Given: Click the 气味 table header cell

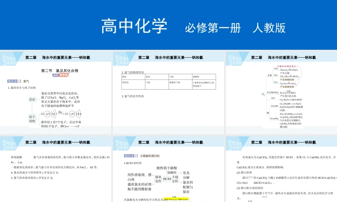Looking at the screenshot, I should click(x=180, y=77).
